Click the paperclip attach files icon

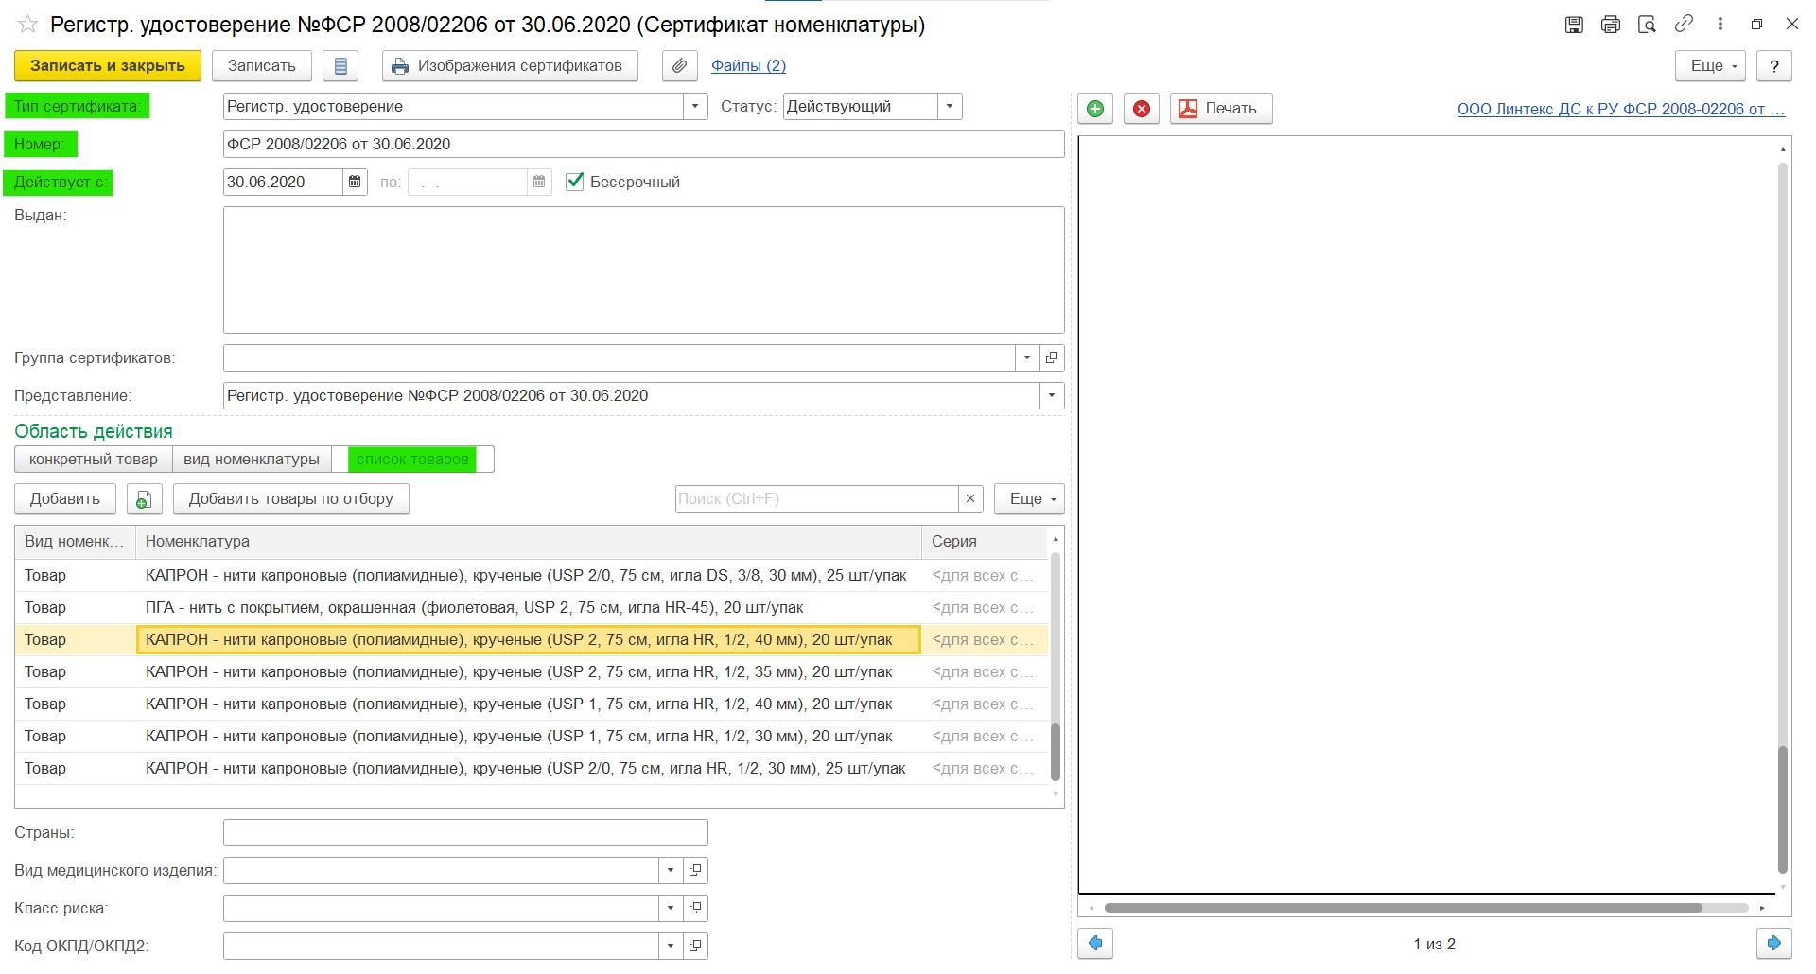pos(679,66)
